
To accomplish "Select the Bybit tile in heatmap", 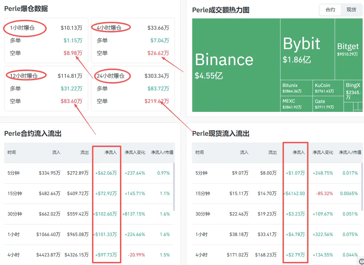I will [x=307, y=49].
